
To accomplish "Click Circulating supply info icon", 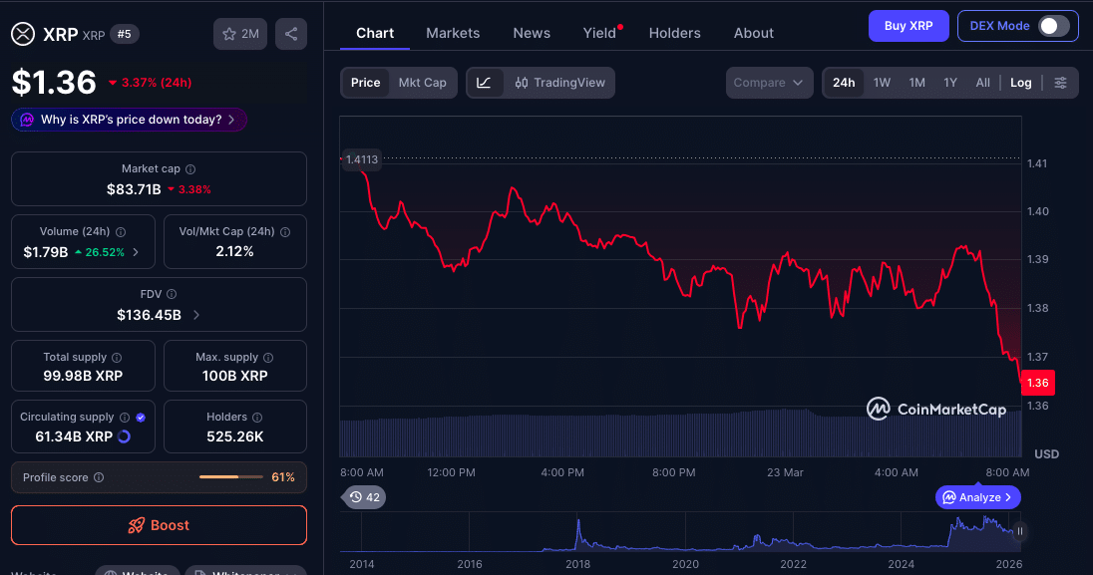I will (x=124, y=418).
